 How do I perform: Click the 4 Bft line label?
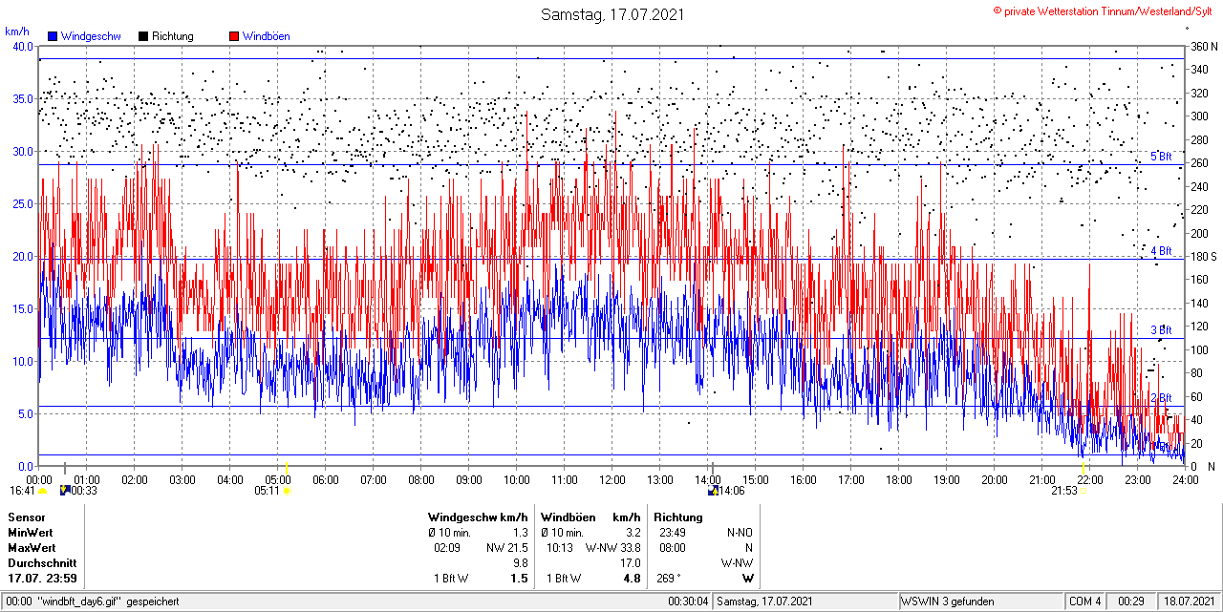click(1161, 250)
